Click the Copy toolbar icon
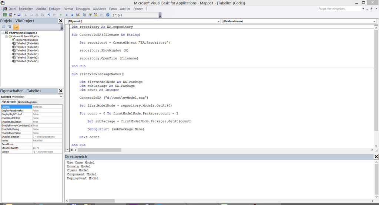Screen dimensions: 379x205 click(31, 15)
